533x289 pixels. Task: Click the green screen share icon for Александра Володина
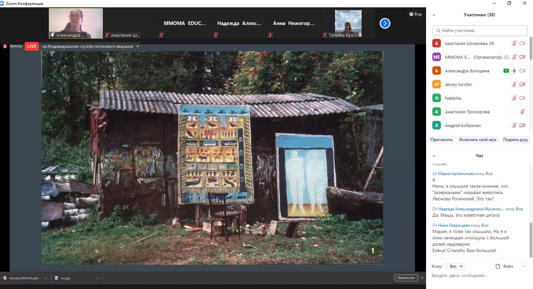pyautogui.click(x=506, y=71)
